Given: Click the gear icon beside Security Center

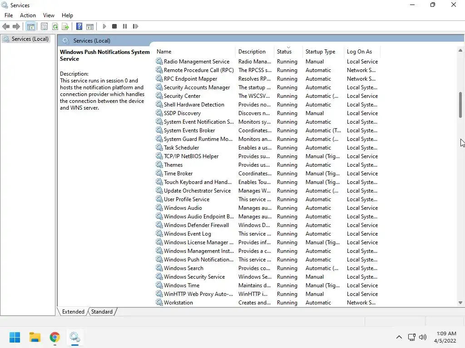Looking at the screenshot, I should pos(159,96).
